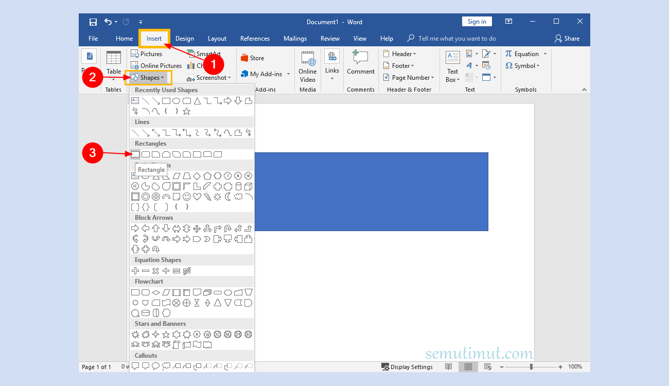Select the blue rectangle on the page
Image resolution: width=669 pixels, height=386 pixels.
371,191
